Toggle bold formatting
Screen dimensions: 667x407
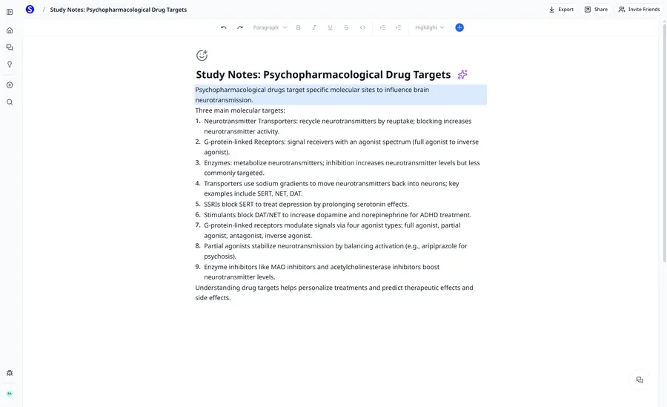point(299,27)
